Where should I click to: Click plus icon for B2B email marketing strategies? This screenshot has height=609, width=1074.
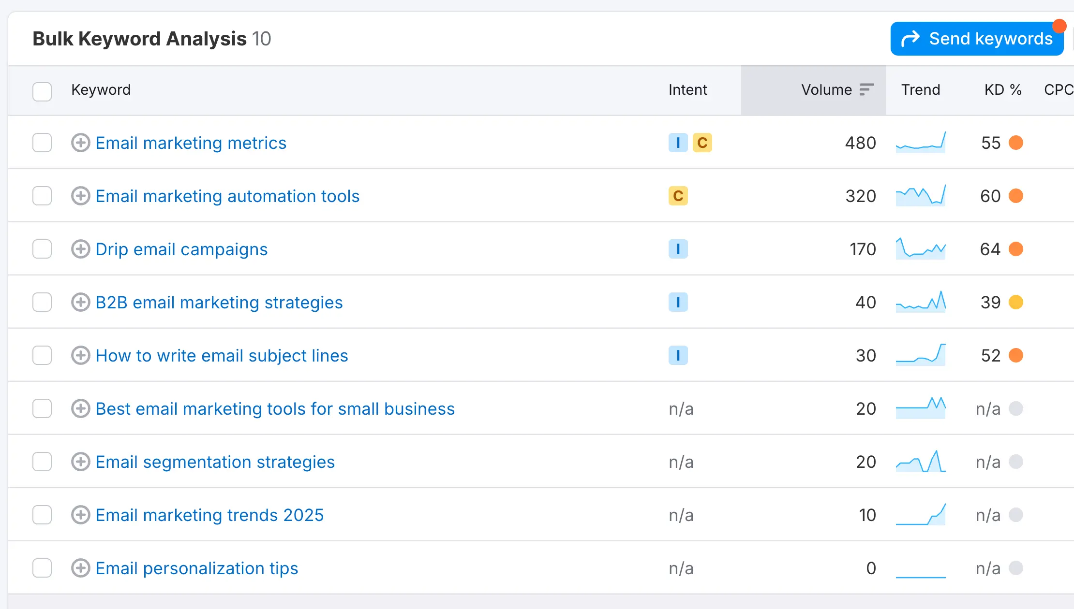coord(80,303)
